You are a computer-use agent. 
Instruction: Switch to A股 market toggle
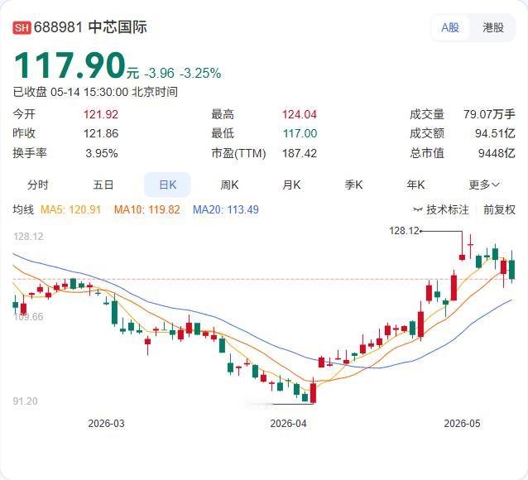450,27
